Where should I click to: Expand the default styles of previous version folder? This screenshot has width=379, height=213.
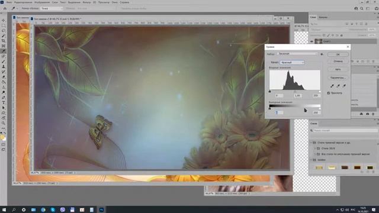pyautogui.click(x=315, y=154)
